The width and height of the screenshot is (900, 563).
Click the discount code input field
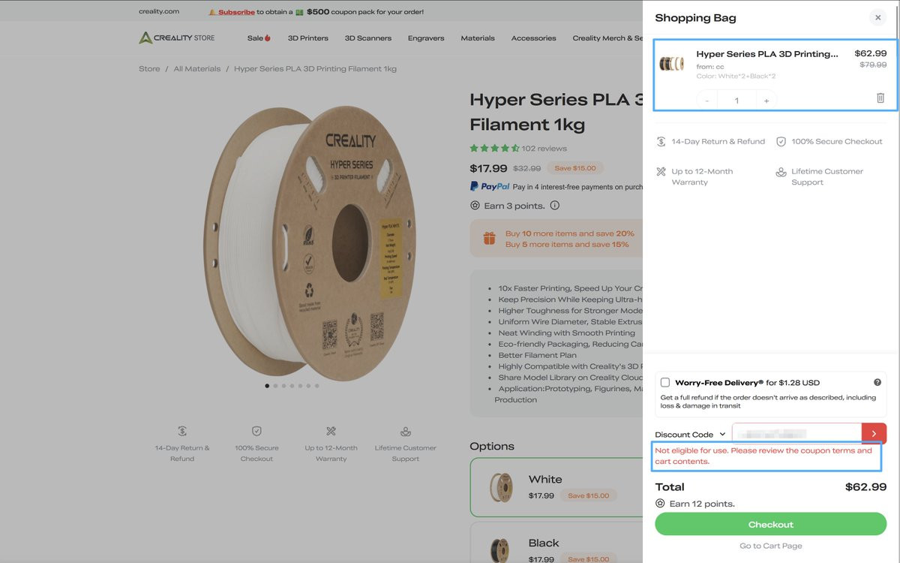pos(796,434)
